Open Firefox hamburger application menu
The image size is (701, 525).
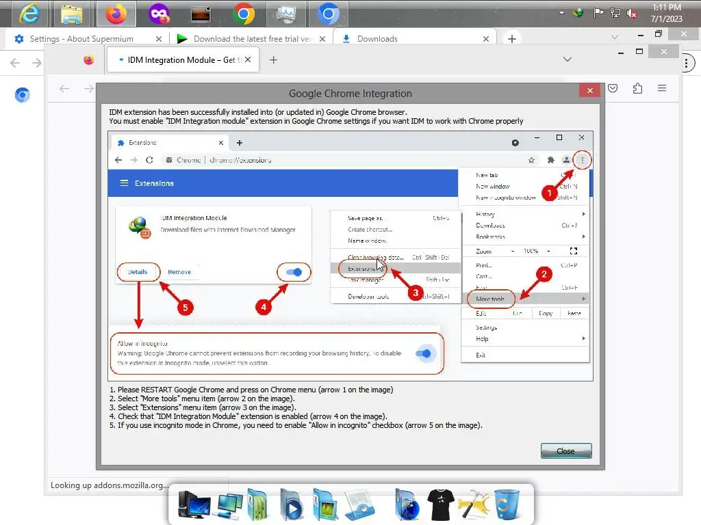pyautogui.click(x=662, y=88)
